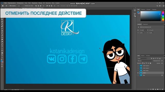Screen dimensions: 165x92
Task: Switch to the Каналы tab
Action: [x=143, y=56]
